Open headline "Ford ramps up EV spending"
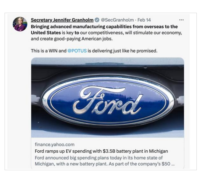The height and width of the screenshot is (180, 202). (x=101, y=151)
